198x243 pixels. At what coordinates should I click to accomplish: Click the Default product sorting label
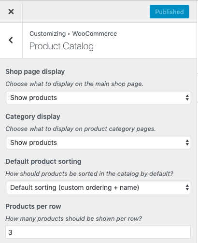(x=43, y=161)
